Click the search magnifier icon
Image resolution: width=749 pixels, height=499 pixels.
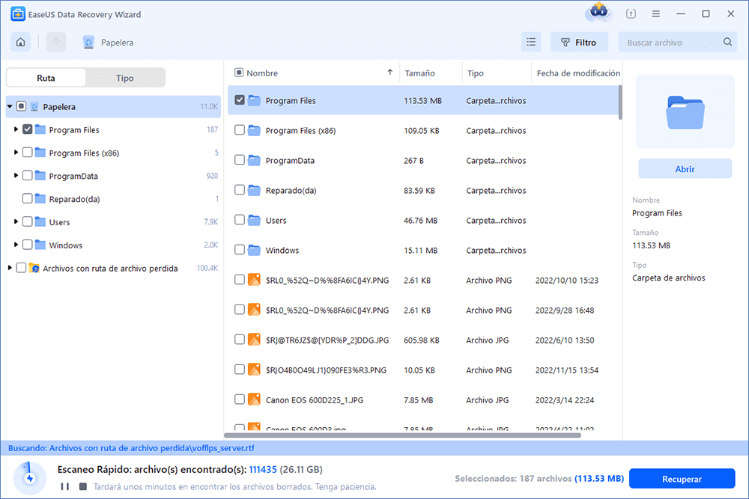point(727,42)
